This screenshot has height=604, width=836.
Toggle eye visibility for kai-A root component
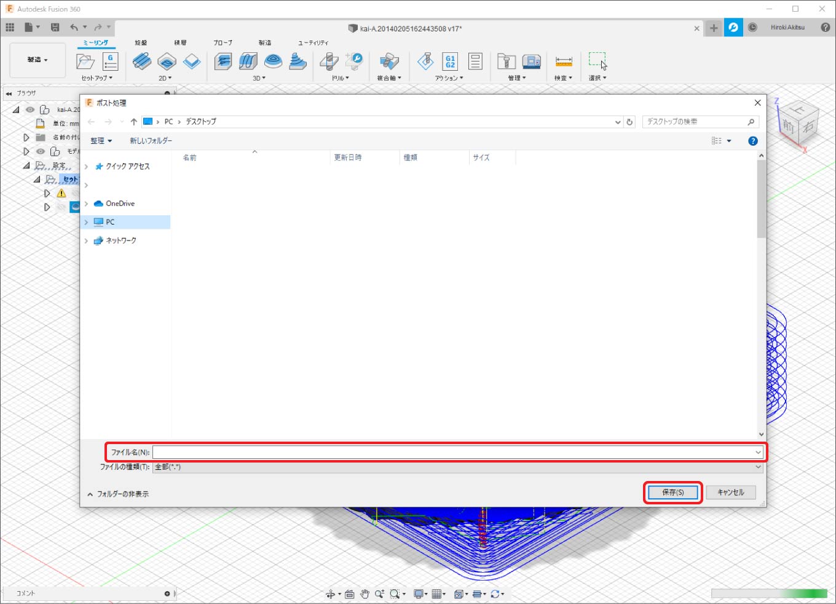30,109
